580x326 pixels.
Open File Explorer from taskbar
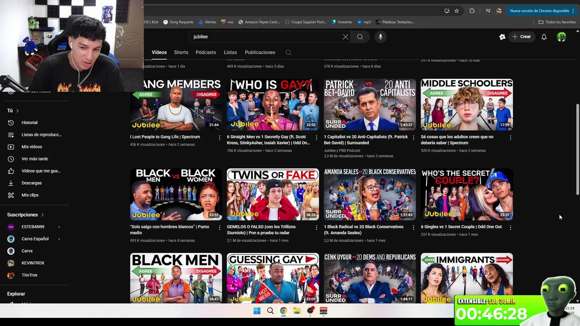296,311
